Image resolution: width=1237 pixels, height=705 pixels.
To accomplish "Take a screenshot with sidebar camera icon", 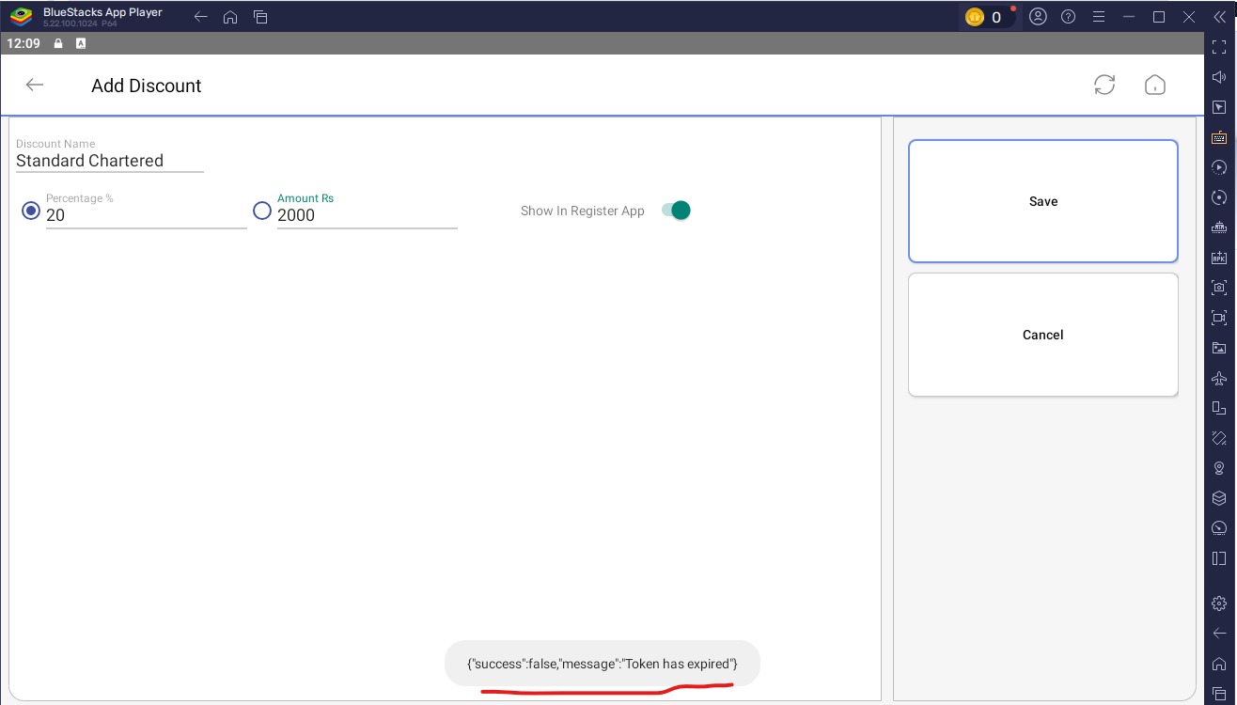I will [x=1219, y=288].
